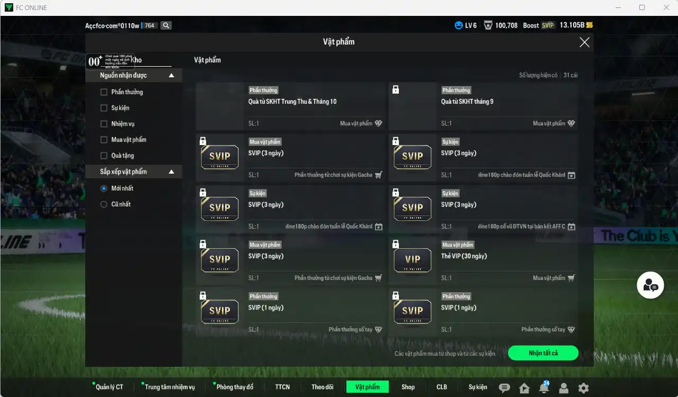678x397 pixels.
Task: Switch to the TTCN tab
Action: (x=282, y=387)
